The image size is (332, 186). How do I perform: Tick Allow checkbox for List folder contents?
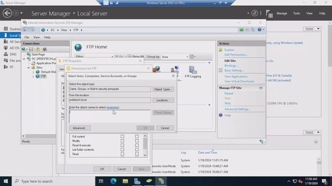click(x=122, y=150)
